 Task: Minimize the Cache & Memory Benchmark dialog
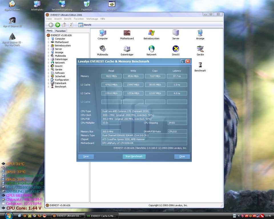pyautogui.click(x=183, y=61)
